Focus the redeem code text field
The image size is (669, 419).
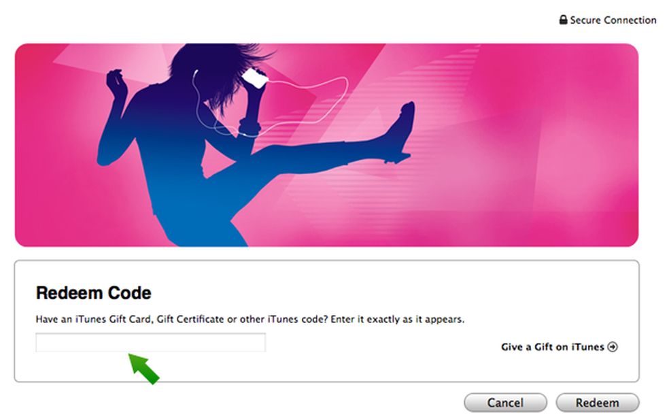tap(151, 343)
